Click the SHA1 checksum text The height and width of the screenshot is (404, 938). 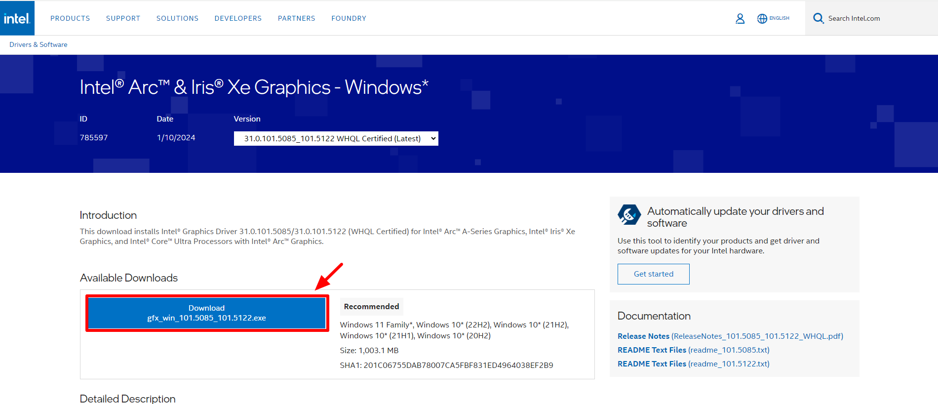(446, 365)
